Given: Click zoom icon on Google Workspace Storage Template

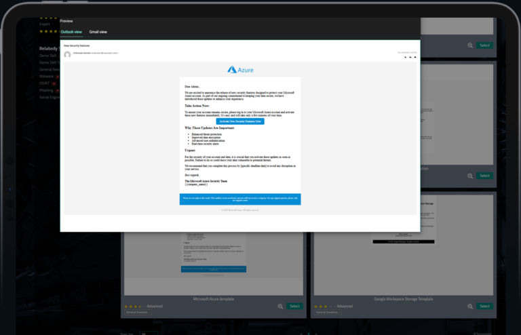Looking at the screenshot, I should (470, 307).
